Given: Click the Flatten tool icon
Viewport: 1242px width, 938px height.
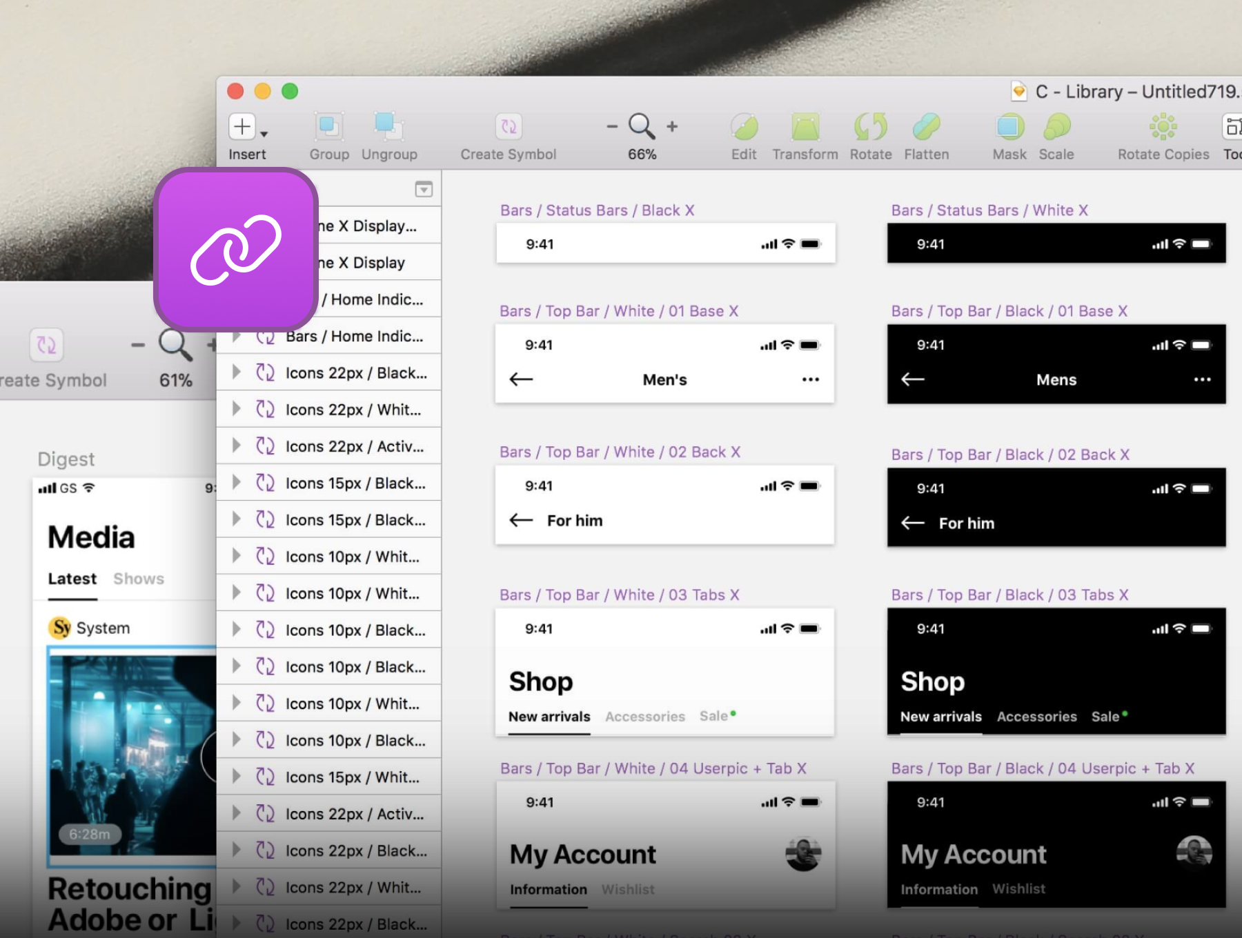Looking at the screenshot, I should (x=926, y=127).
